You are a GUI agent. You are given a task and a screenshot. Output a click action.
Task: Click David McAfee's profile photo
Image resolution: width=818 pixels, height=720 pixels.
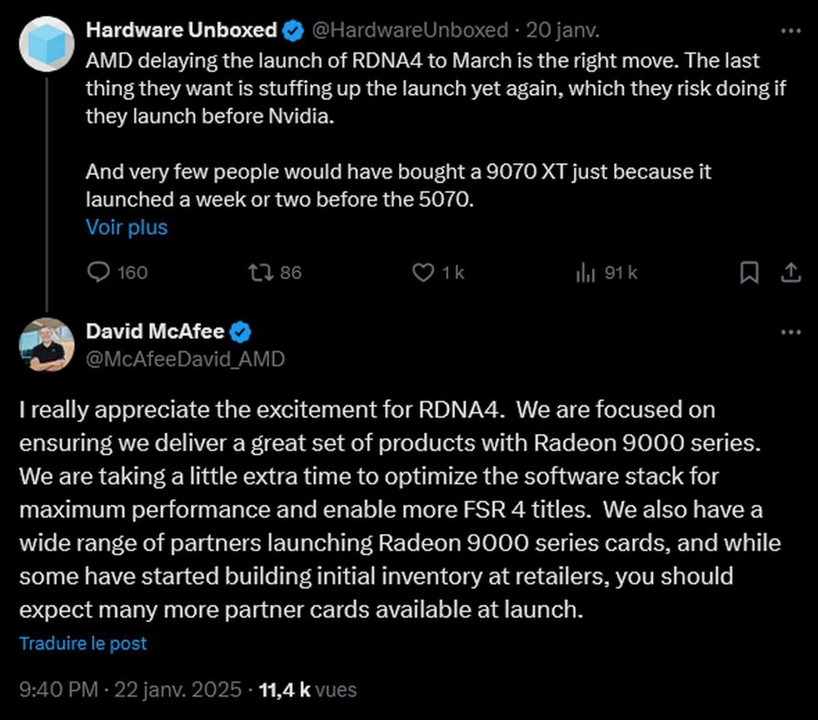[46, 344]
